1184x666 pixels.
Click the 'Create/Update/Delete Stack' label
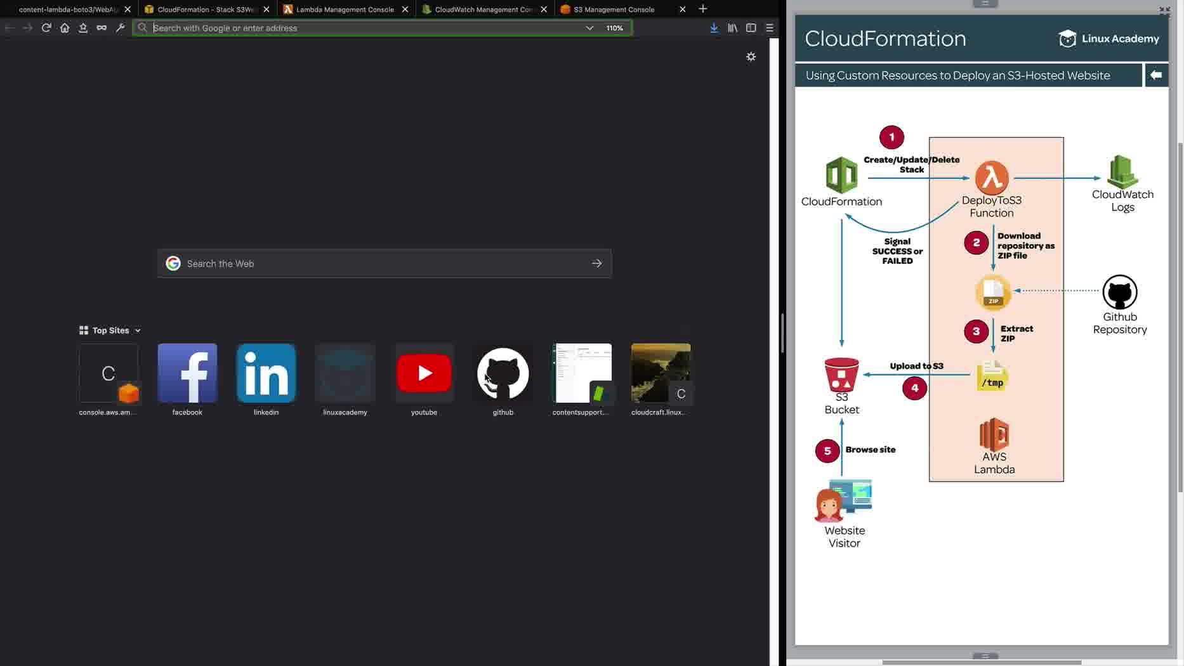(911, 164)
